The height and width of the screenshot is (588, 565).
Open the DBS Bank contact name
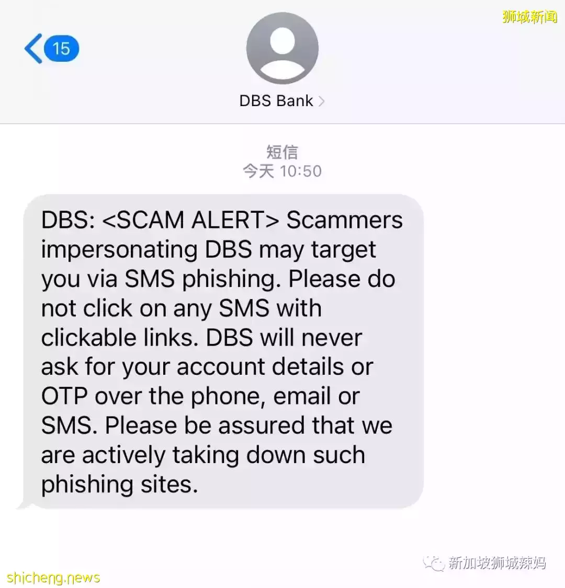(x=276, y=101)
